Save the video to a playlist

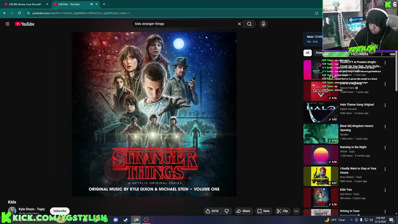click(263, 211)
